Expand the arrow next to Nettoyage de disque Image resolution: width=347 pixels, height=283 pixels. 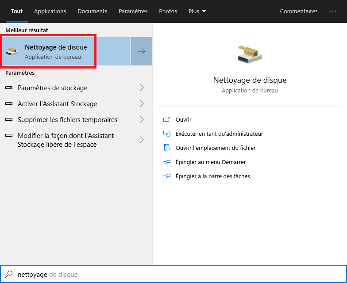tap(142, 51)
